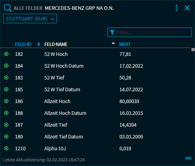Open the Stuttgart (EUR) exchange dropdown
This screenshot has width=195, height=166.
tap(30, 18)
